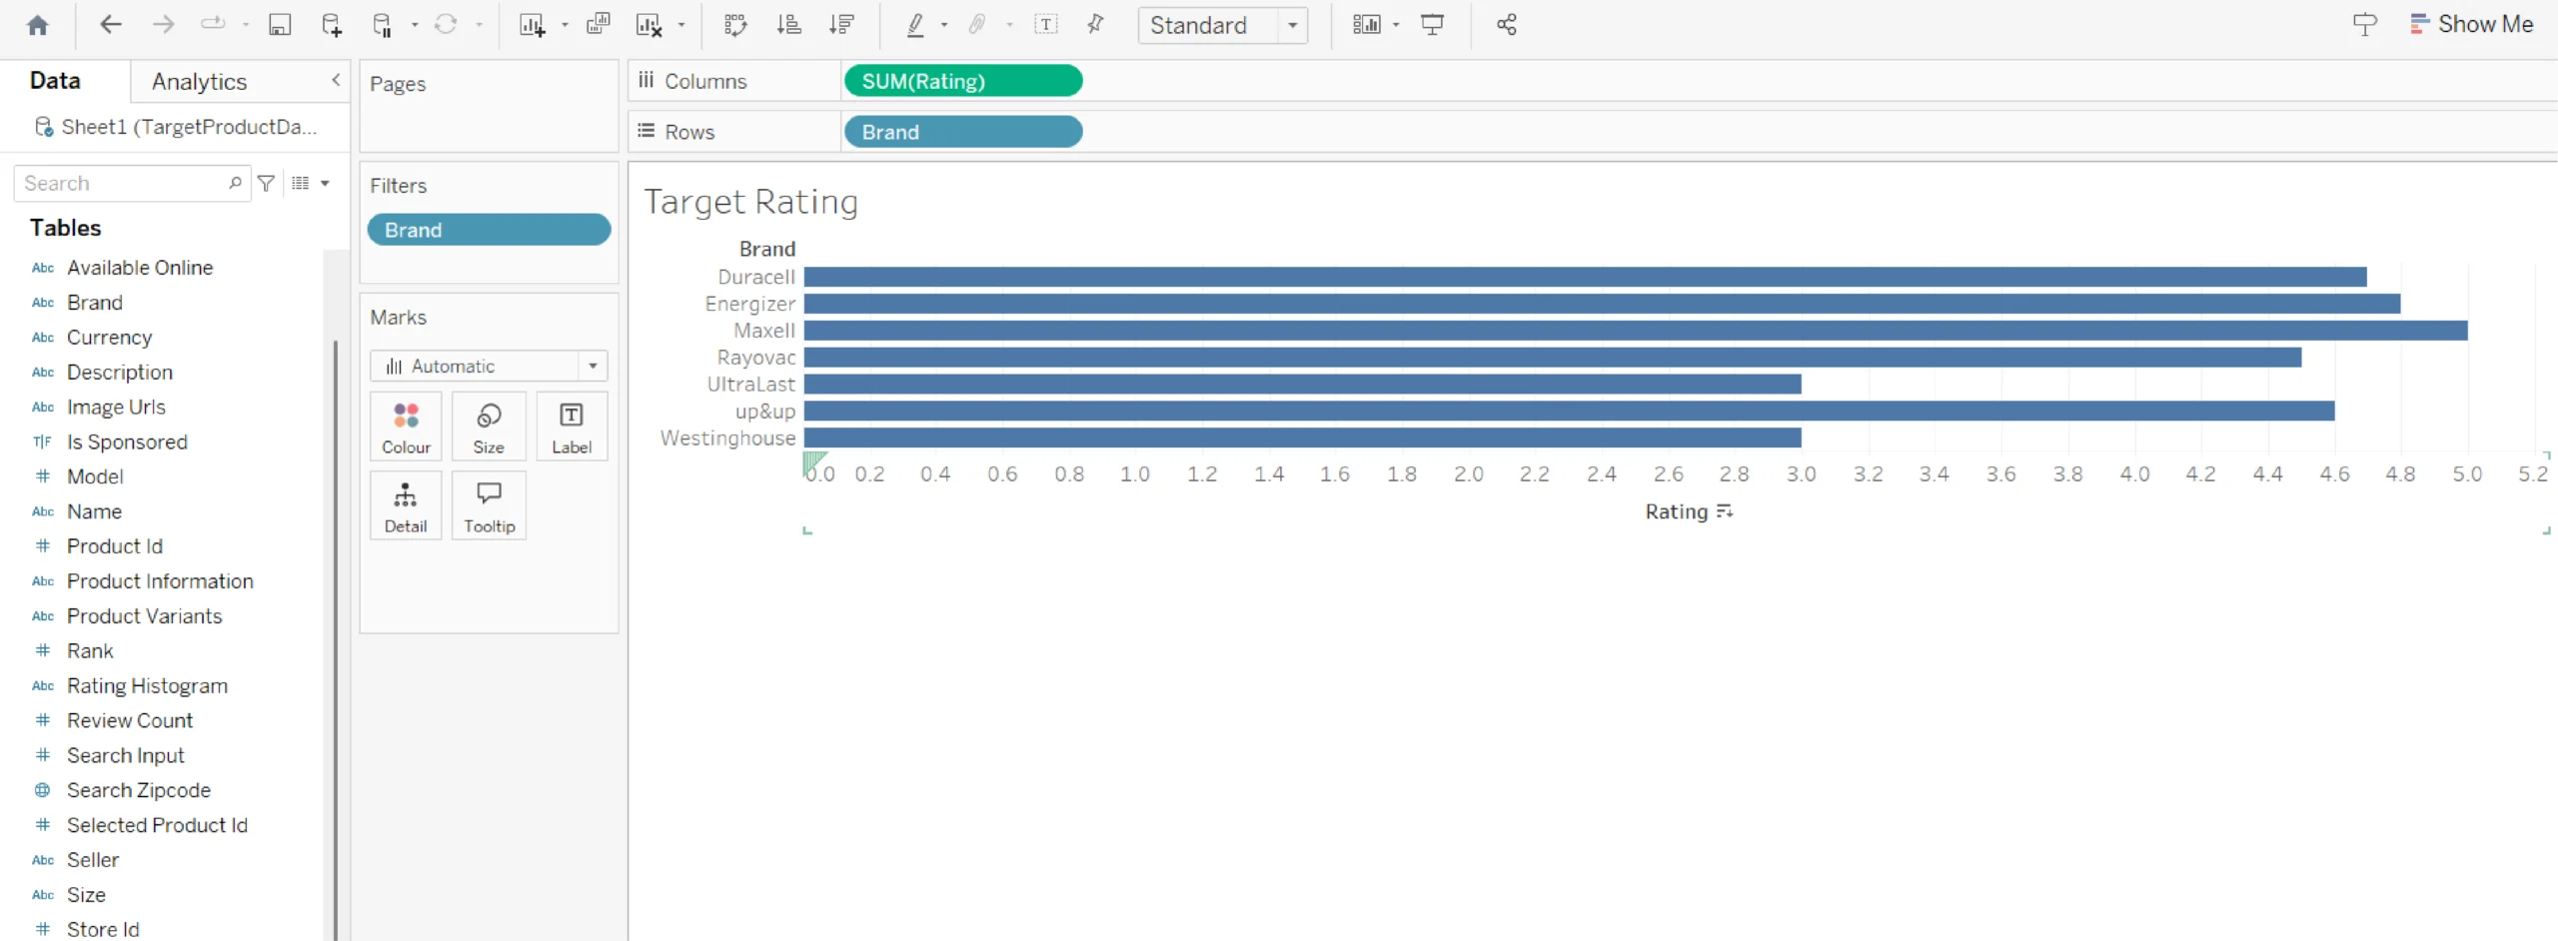Select the Review Count field

[130, 720]
